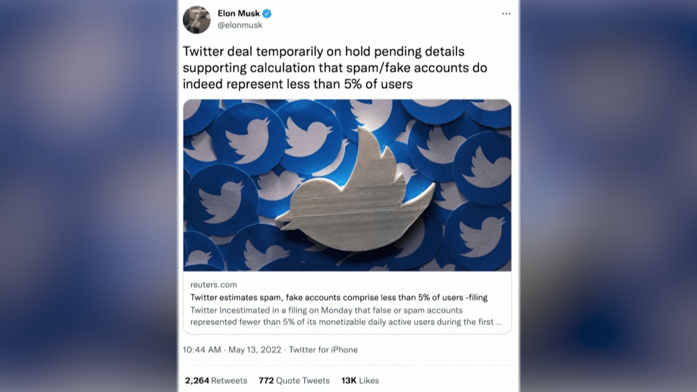Screen dimensions: 697x392
Task: Click Elon Musk's profile avatar
Action: point(196,19)
